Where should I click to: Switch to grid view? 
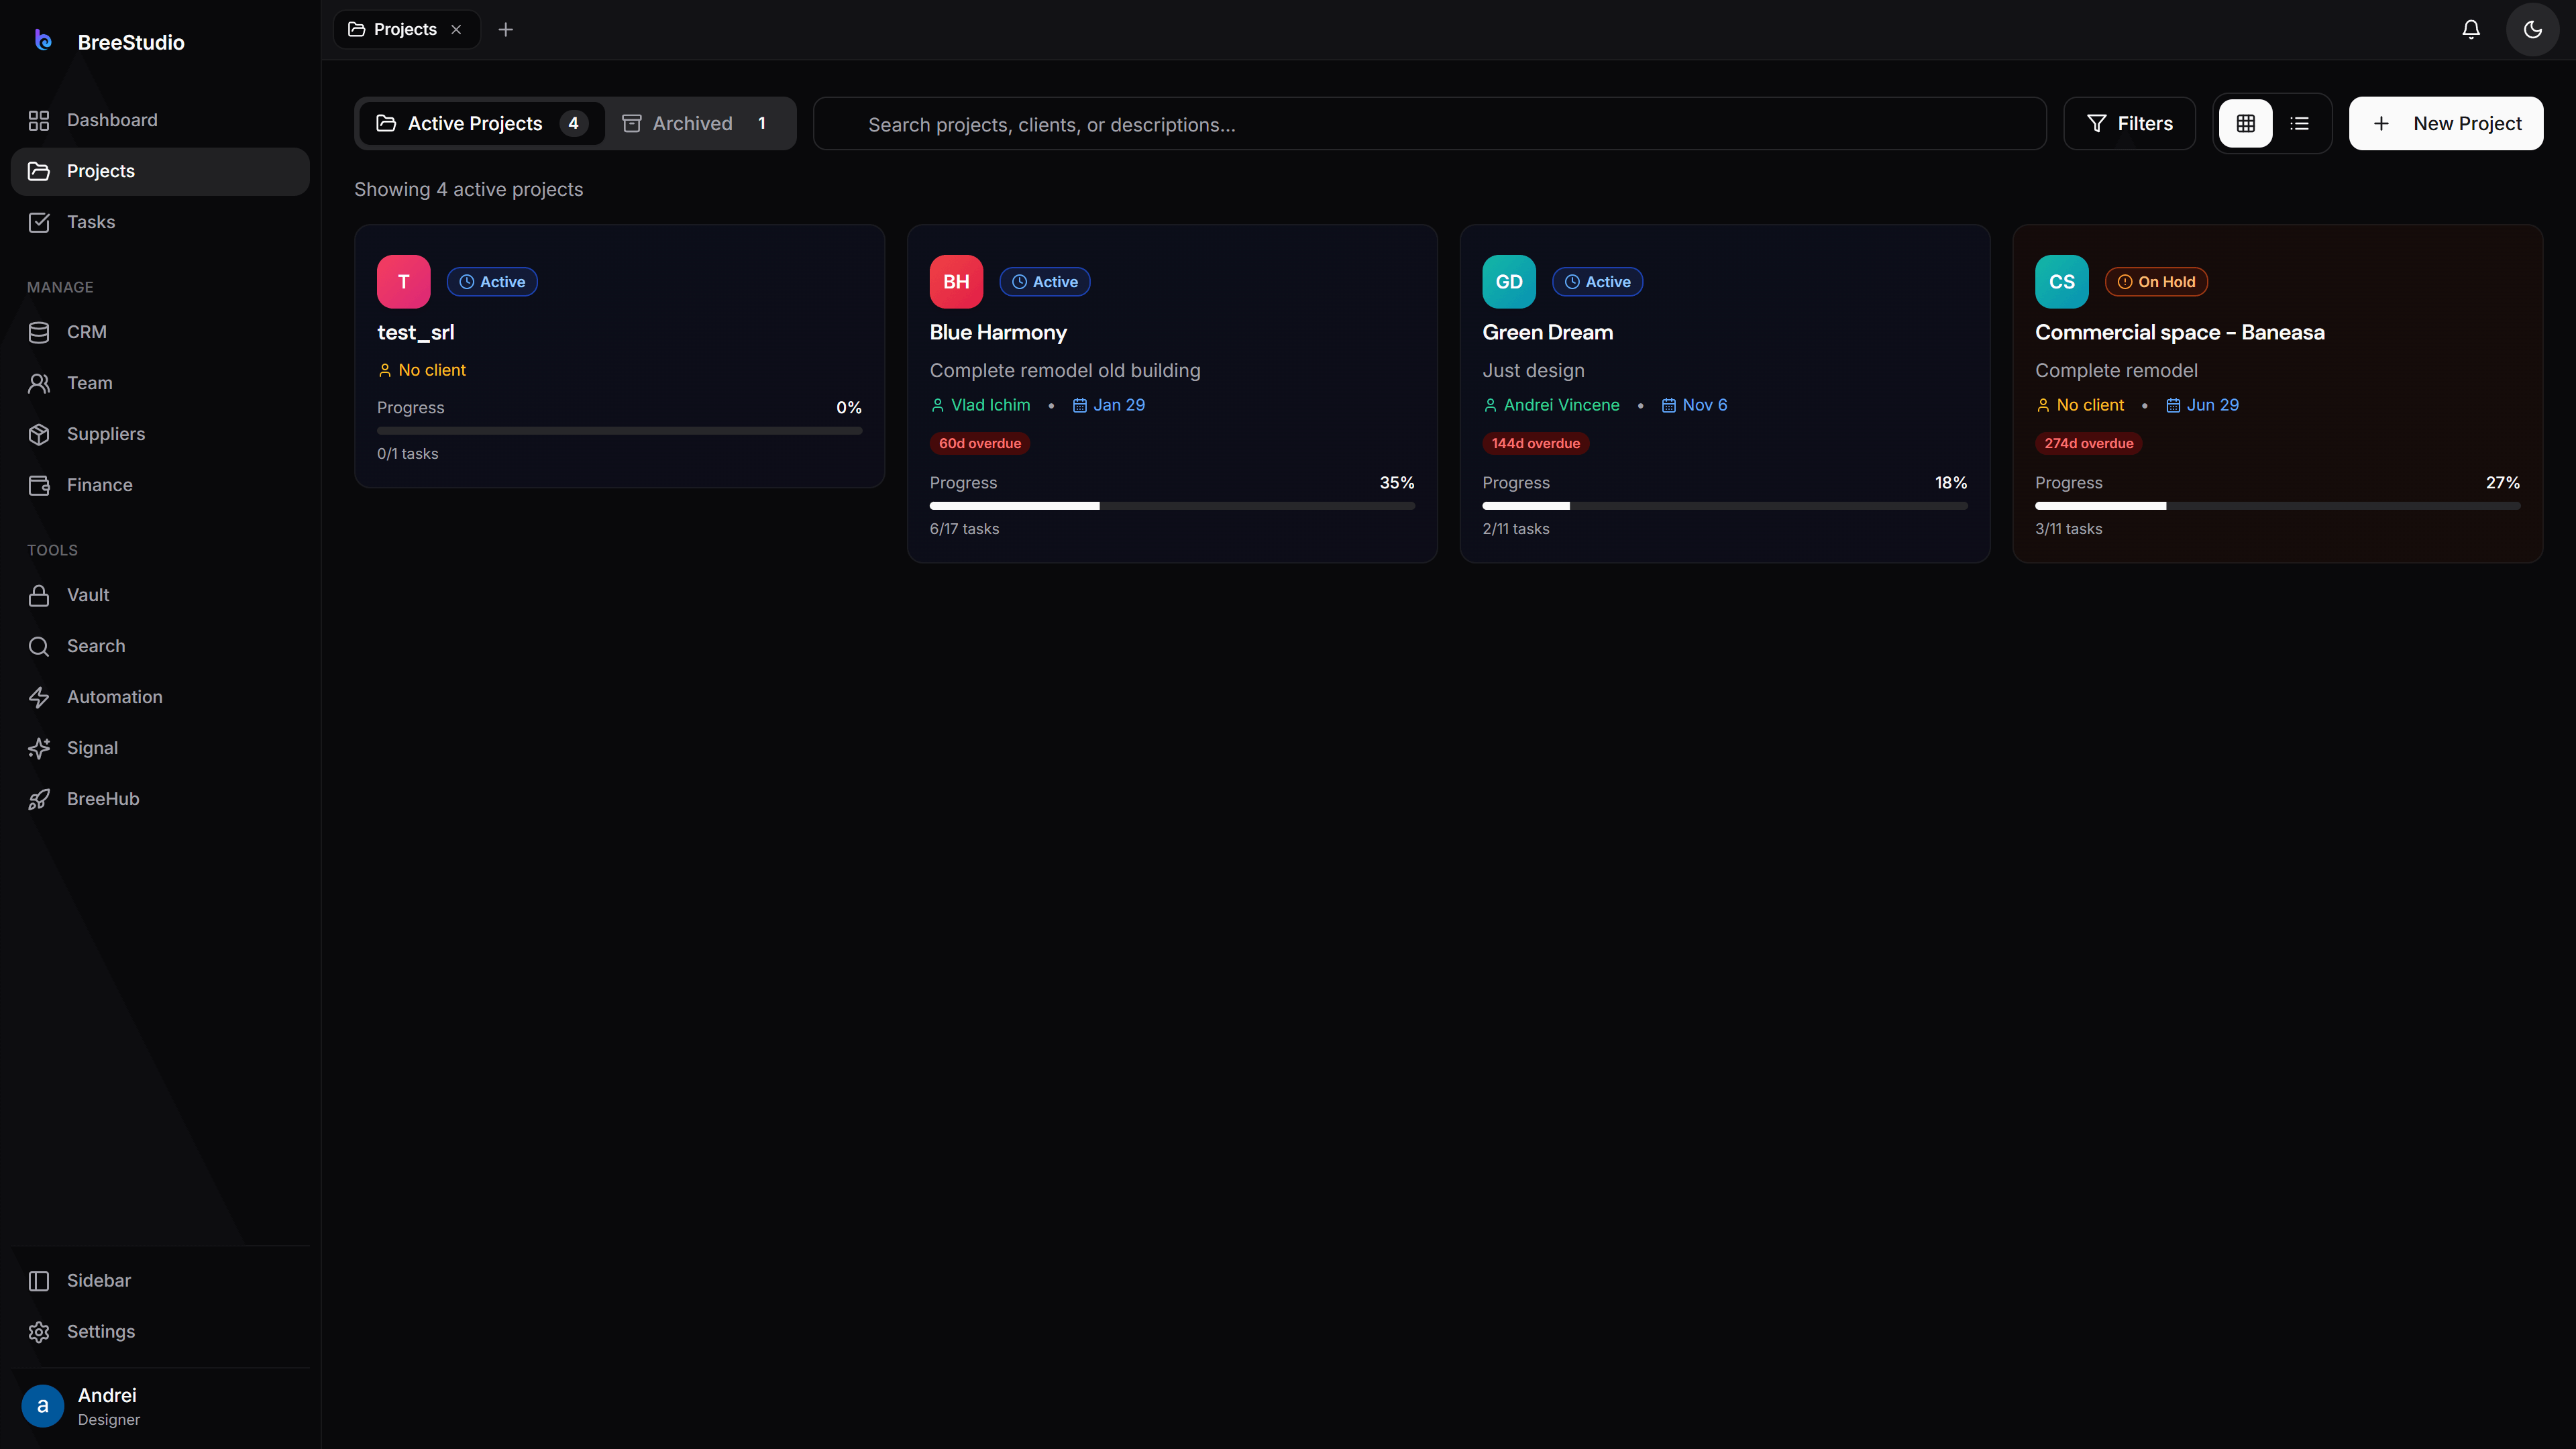coord(2246,123)
